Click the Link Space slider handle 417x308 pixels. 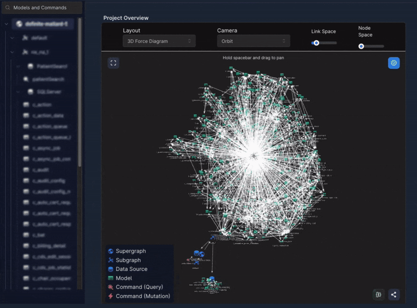tap(316, 43)
